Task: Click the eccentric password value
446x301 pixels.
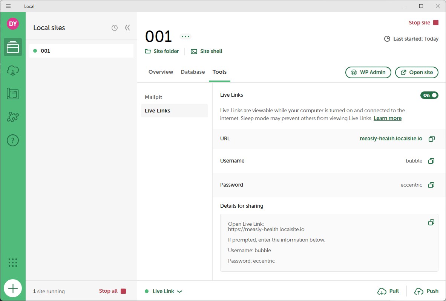Action: pyautogui.click(x=411, y=185)
